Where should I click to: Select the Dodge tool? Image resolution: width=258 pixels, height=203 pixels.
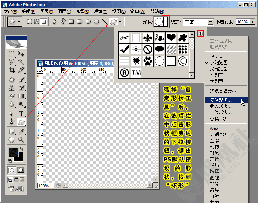coord(21,104)
